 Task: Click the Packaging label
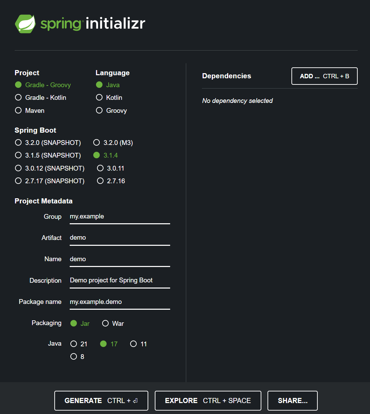[x=47, y=323]
